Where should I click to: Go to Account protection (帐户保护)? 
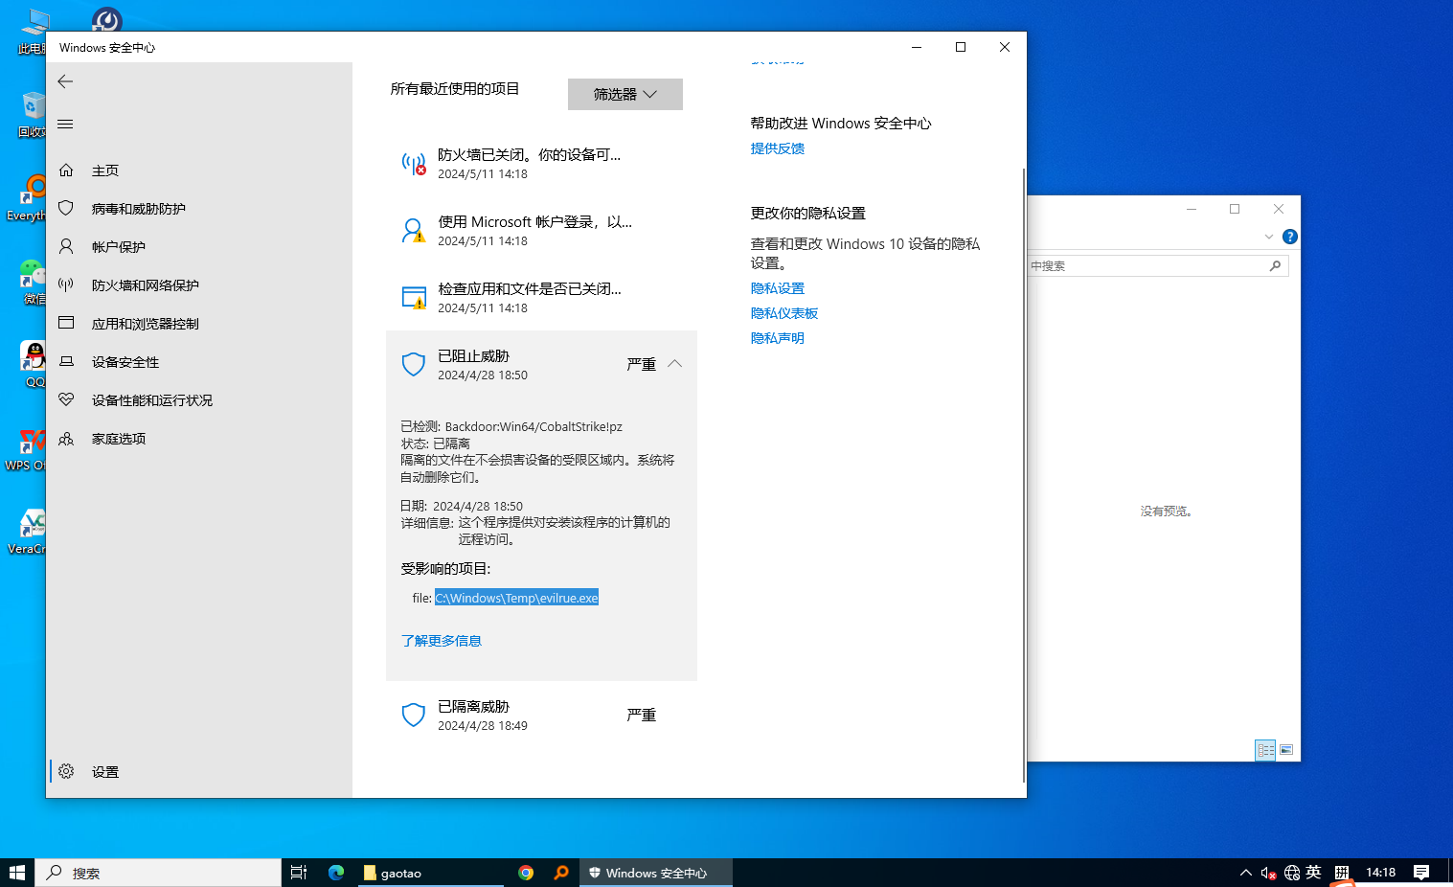coord(118,247)
